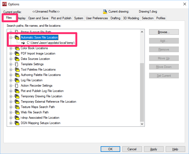Click the Remove button

(164, 49)
